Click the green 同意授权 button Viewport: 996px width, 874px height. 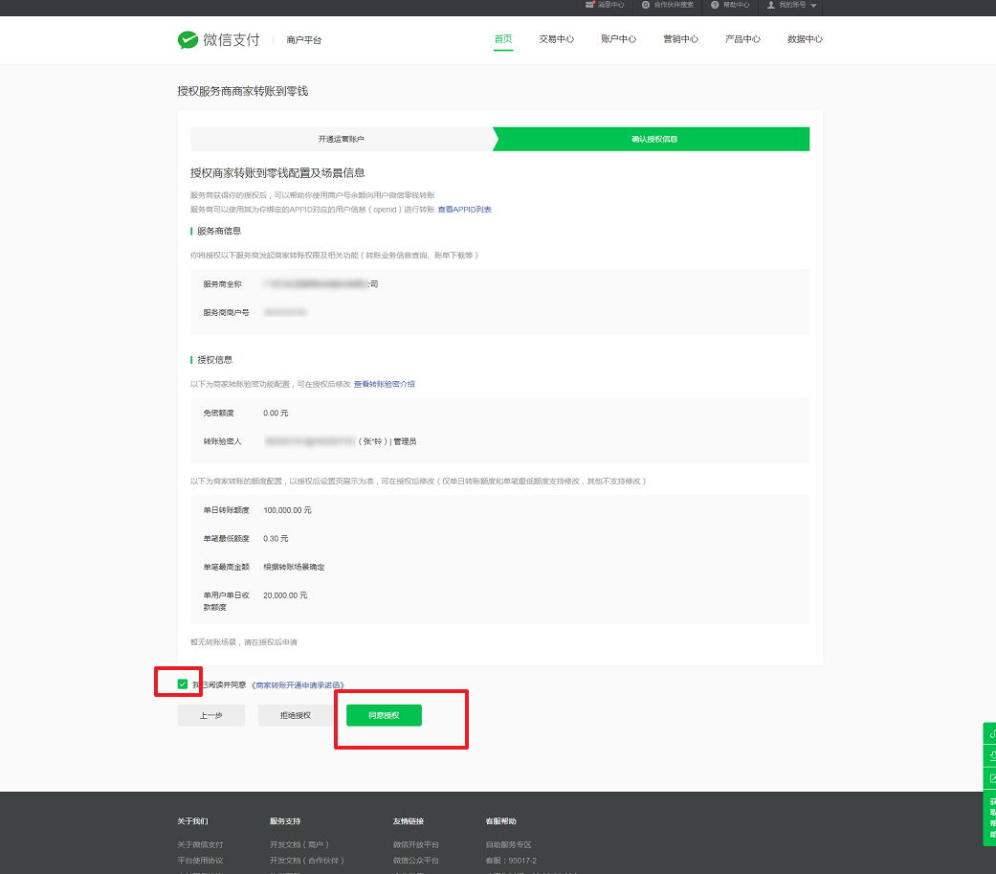pyautogui.click(x=384, y=715)
